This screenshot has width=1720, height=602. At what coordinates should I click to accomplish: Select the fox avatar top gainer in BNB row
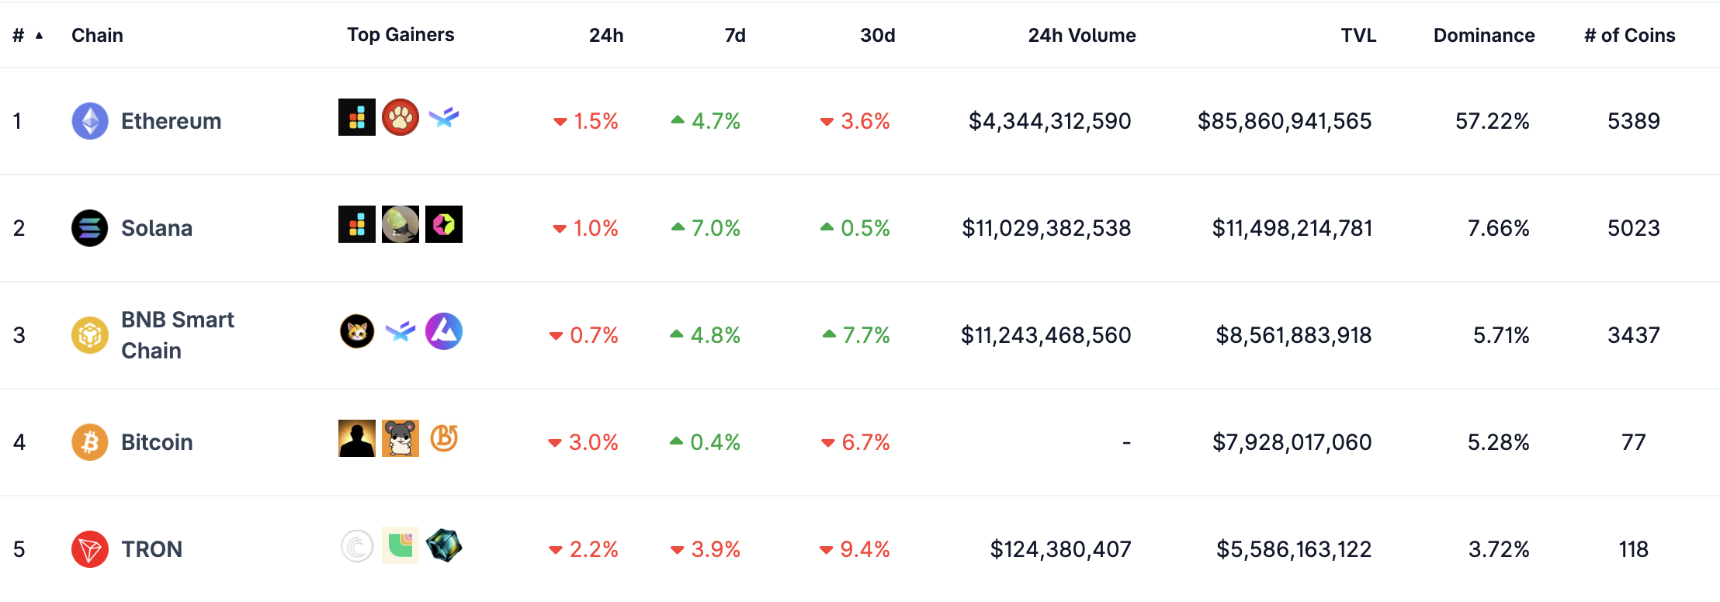(x=356, y=331)
